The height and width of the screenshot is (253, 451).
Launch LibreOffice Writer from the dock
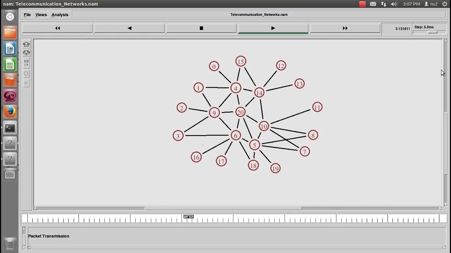point(10,49)
